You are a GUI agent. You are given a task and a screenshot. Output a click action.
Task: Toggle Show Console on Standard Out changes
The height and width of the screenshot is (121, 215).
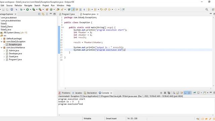185,93
